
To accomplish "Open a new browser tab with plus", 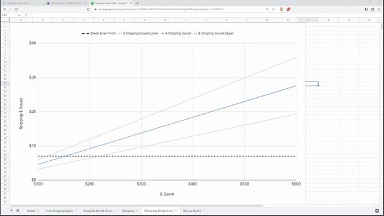I will (x=137, y=3).
